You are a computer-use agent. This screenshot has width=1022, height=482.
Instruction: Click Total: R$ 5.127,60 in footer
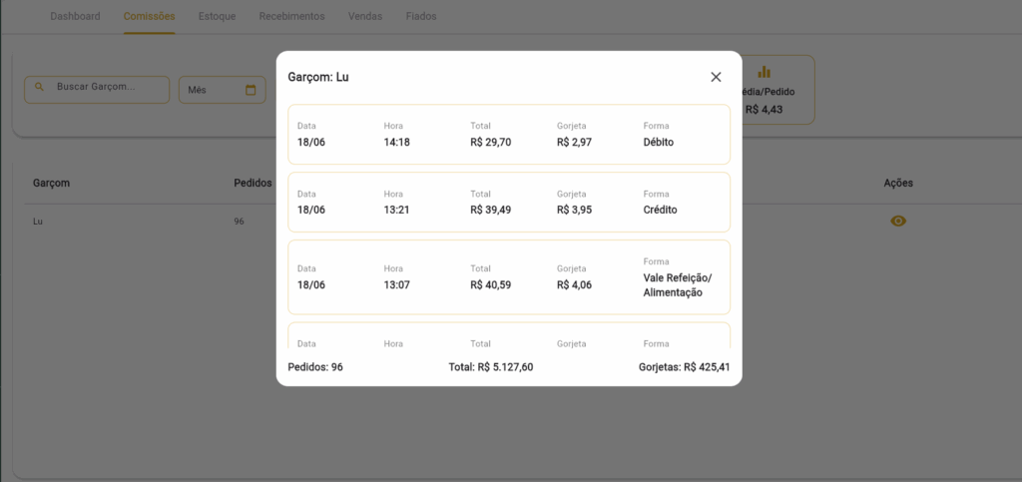pyautogui.click(x=491, y=366)
